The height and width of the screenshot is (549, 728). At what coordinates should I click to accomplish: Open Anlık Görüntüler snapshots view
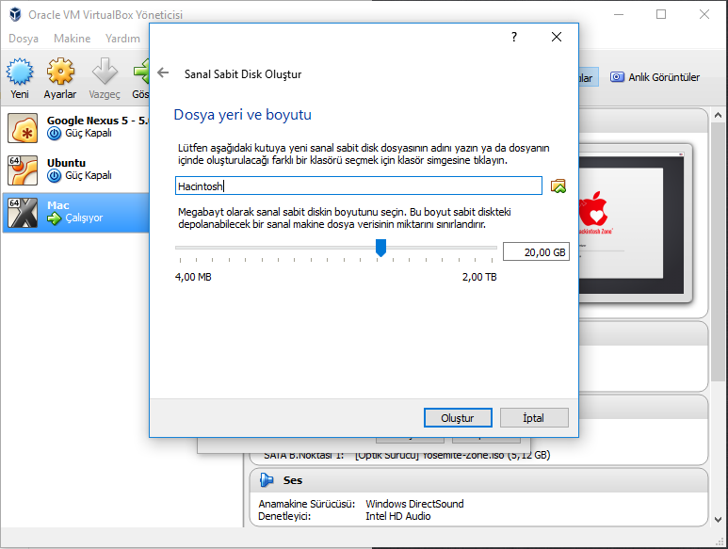[655, 77]
